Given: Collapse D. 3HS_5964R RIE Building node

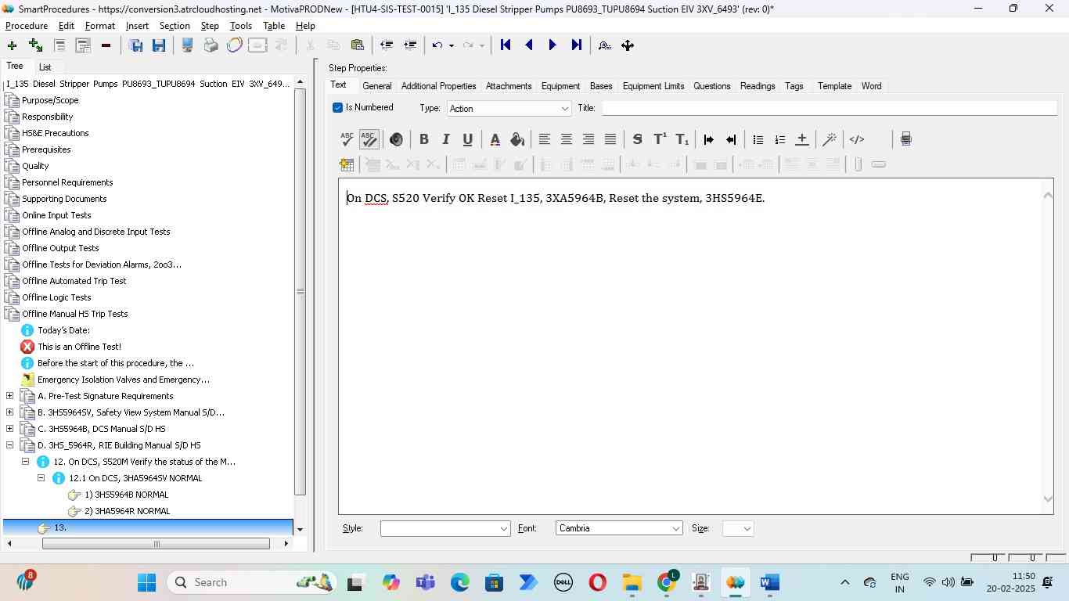Looking at the screenshot, I should [x=9, y=445].
